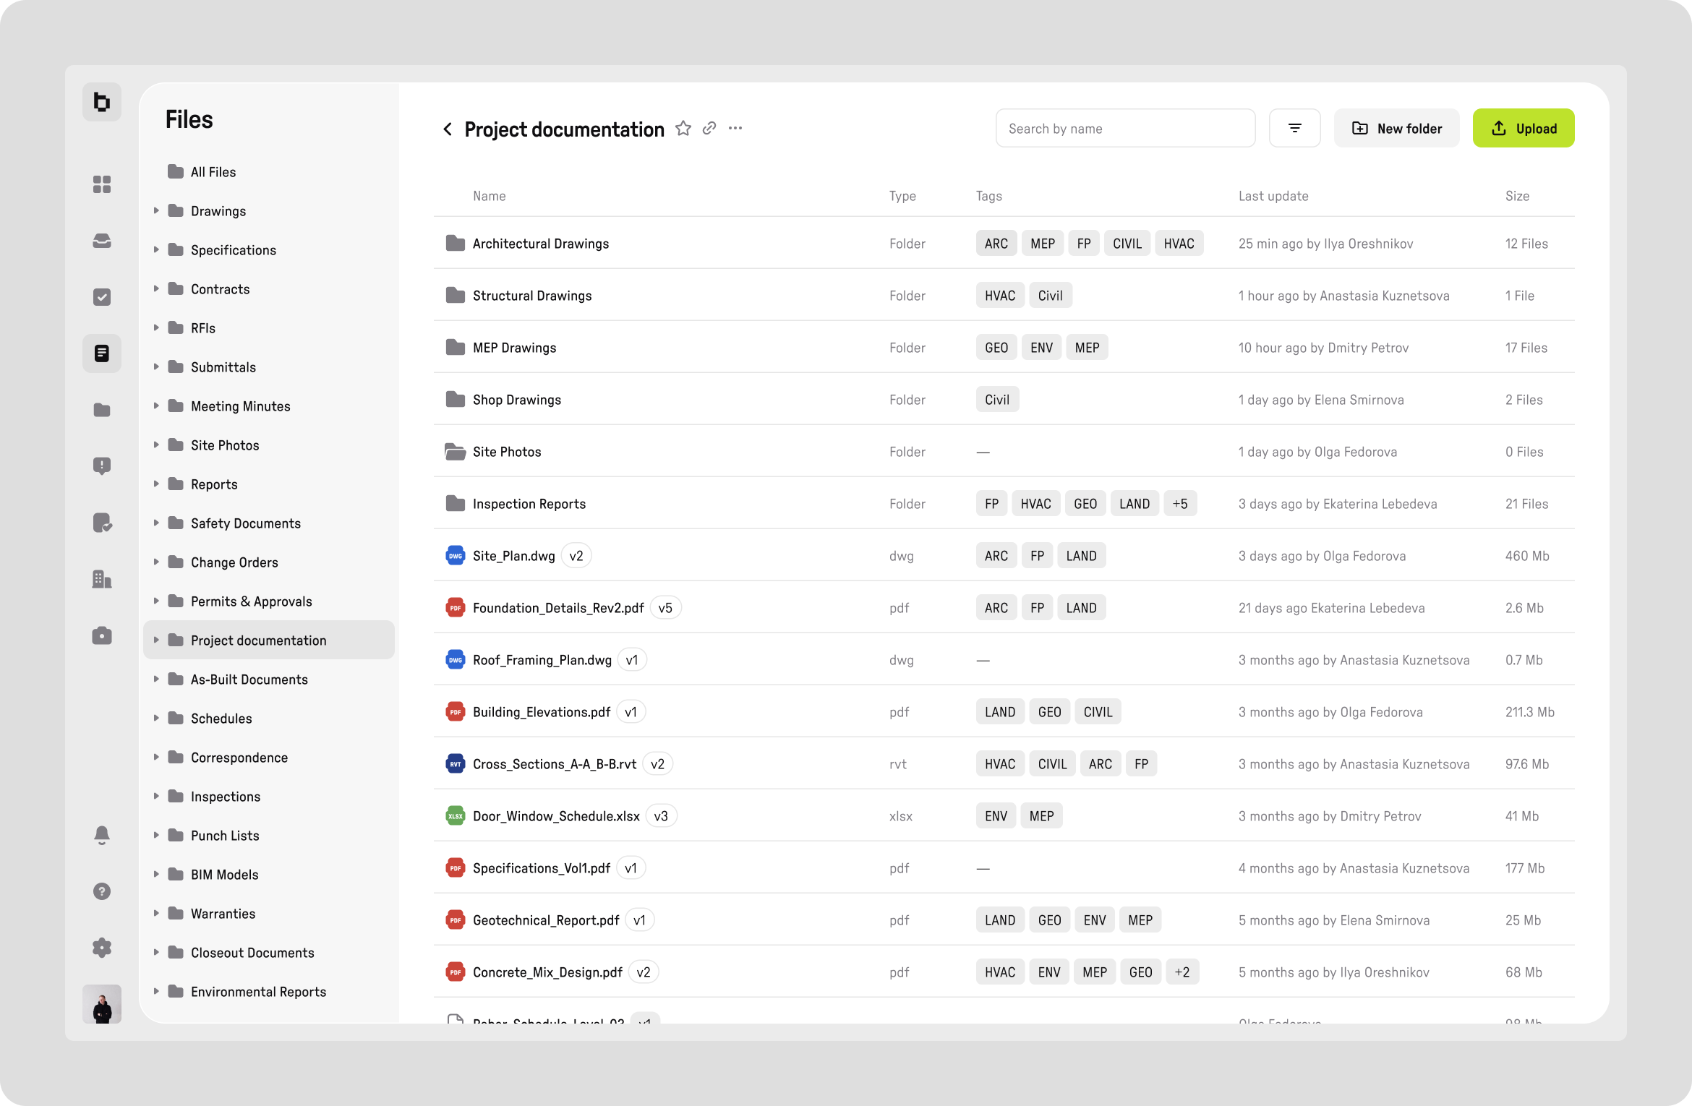The width and height of the screenshot is (1692, 1106).
Task: Expand the RFIs folder tree arrow
Action: (x=156, y=328)
